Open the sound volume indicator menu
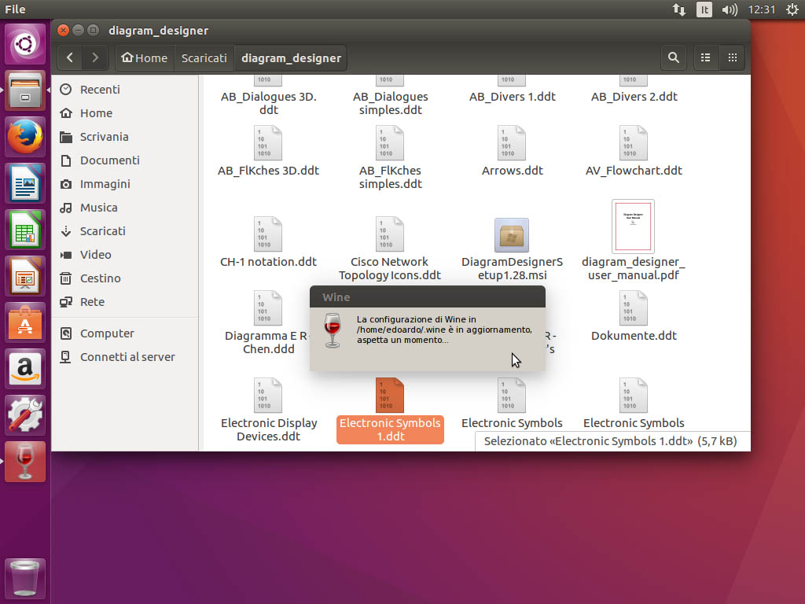The image size is (805, 604). click(x=729, y=9)
